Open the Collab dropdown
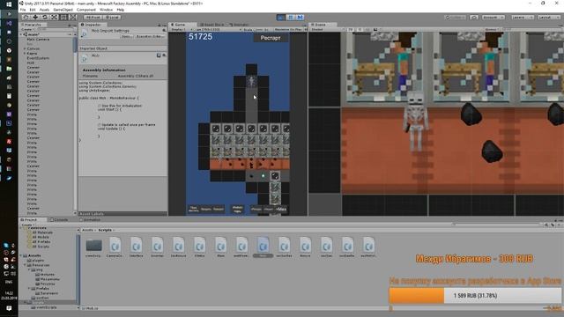564x317 pixels. (456, 18)
